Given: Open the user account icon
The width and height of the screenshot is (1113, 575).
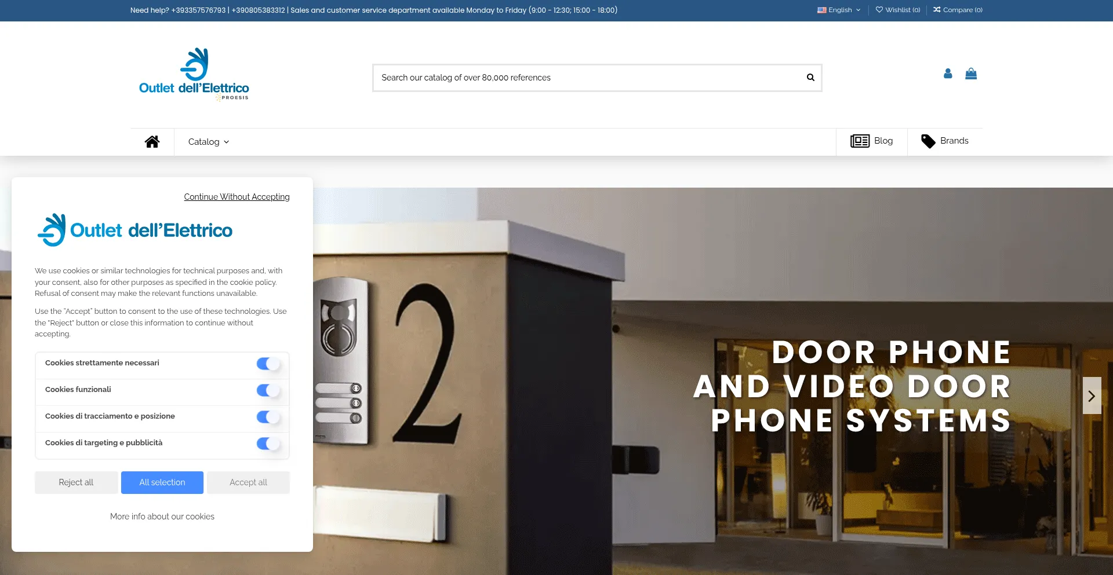Looking at the screenshot, I should click(948, 74).
